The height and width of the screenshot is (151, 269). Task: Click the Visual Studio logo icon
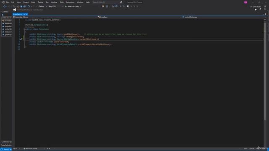click(x=3, y=2)
